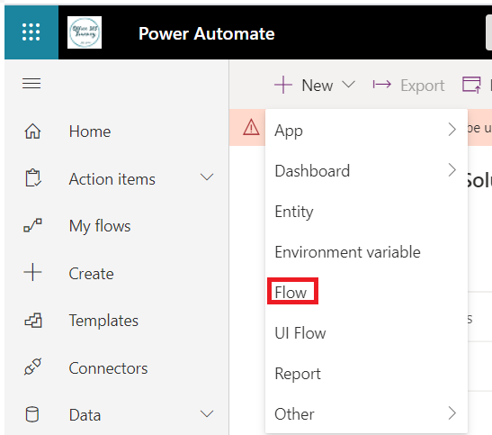Open My flows in sidebar
The image size is (492, 435).
[100, 226]
